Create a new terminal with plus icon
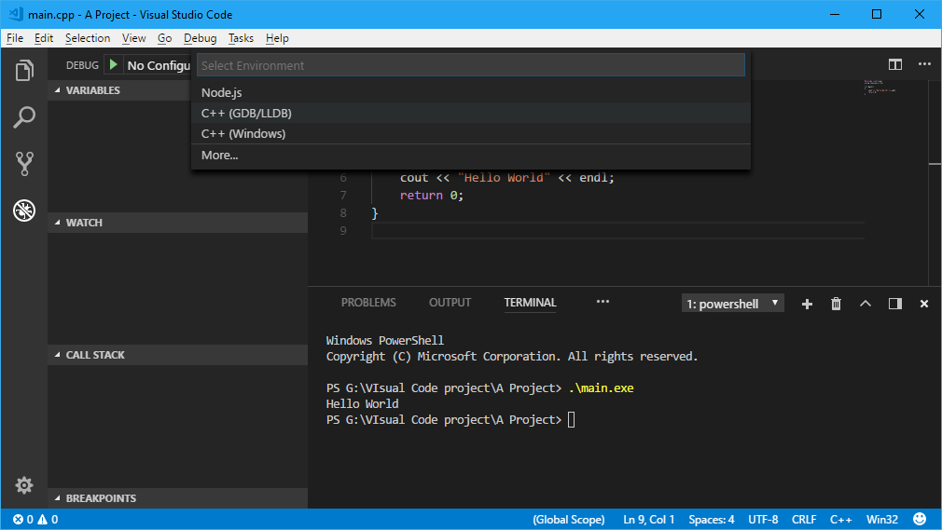Viewport: 942px width, 530px height. tap(807, 304)
